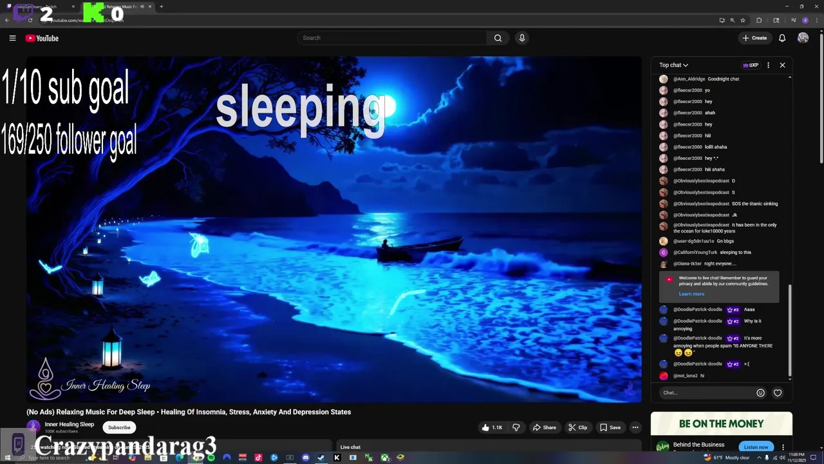This screenshot has height=464, width=824.
Task: Subscribe to Inner Healing Sleep
Action: [x=119, y=427]
